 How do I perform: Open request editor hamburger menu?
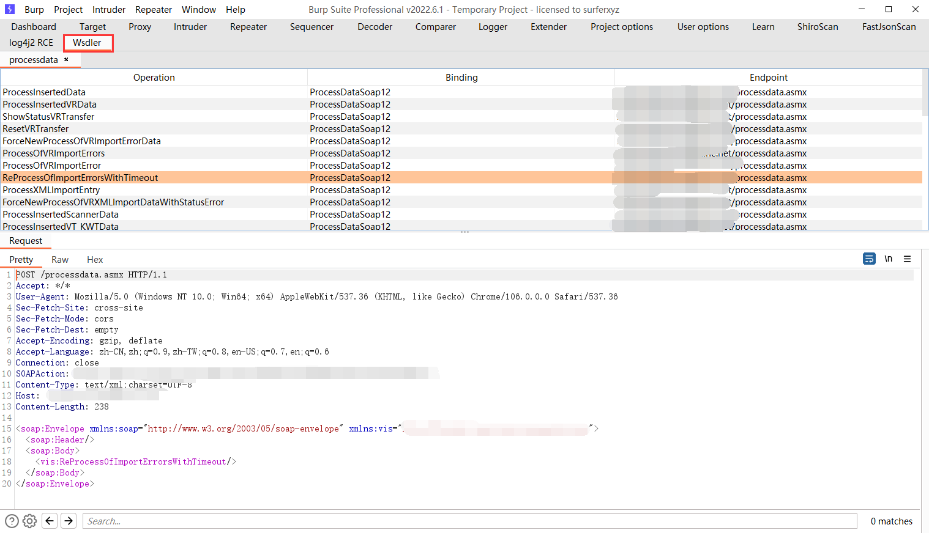908,259
